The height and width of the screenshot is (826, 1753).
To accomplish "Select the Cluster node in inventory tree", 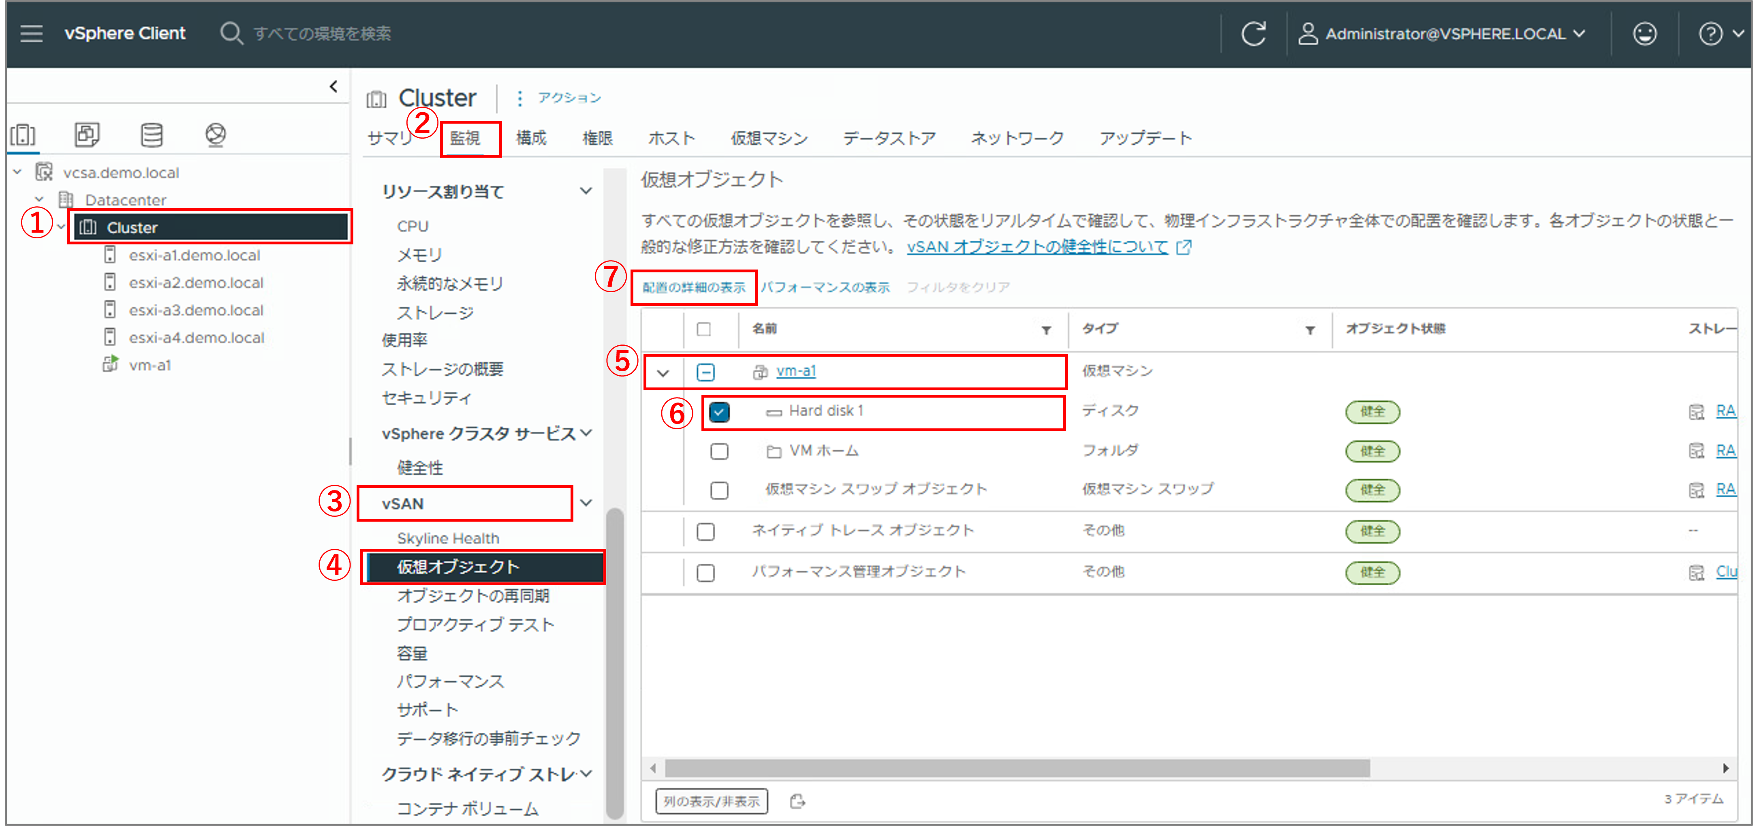I will click(210, 227).
